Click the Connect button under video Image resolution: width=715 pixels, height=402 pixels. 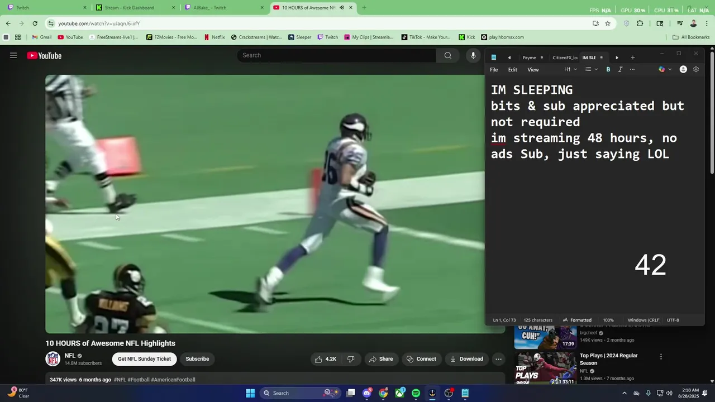point(421,359)
